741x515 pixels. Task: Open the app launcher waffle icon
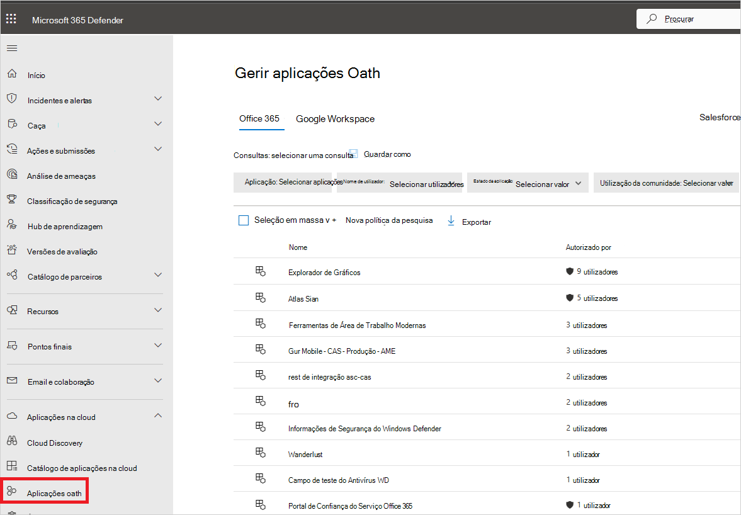[11, 20]
